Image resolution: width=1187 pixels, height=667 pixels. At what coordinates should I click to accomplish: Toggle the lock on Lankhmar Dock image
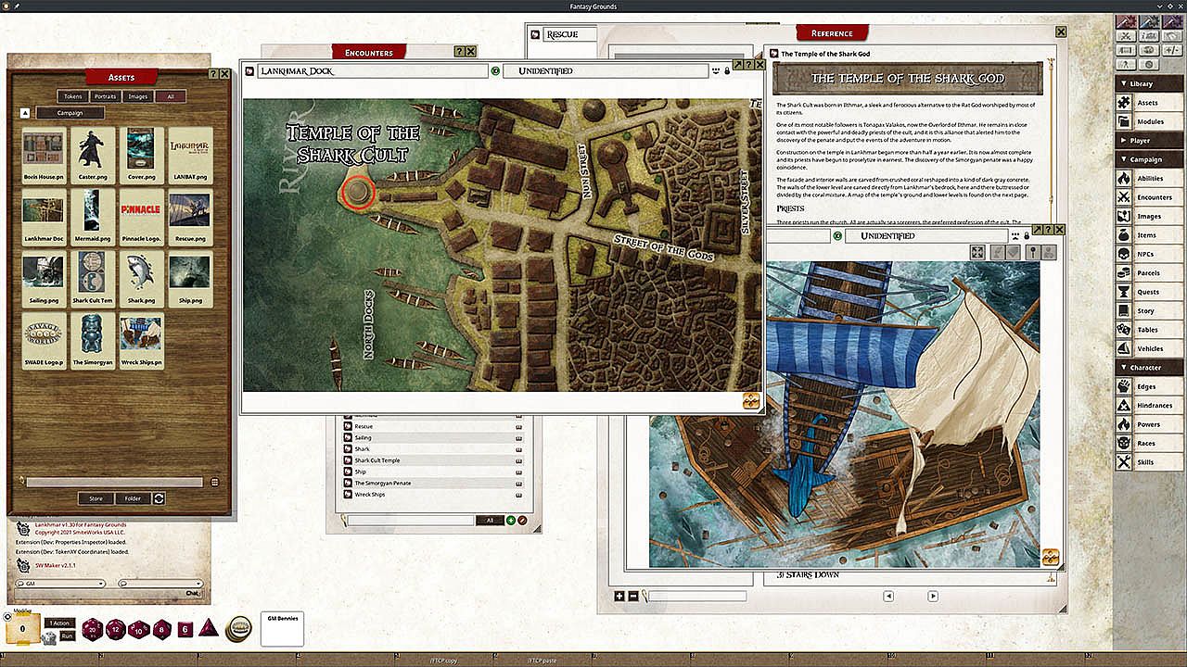point(726,70)
